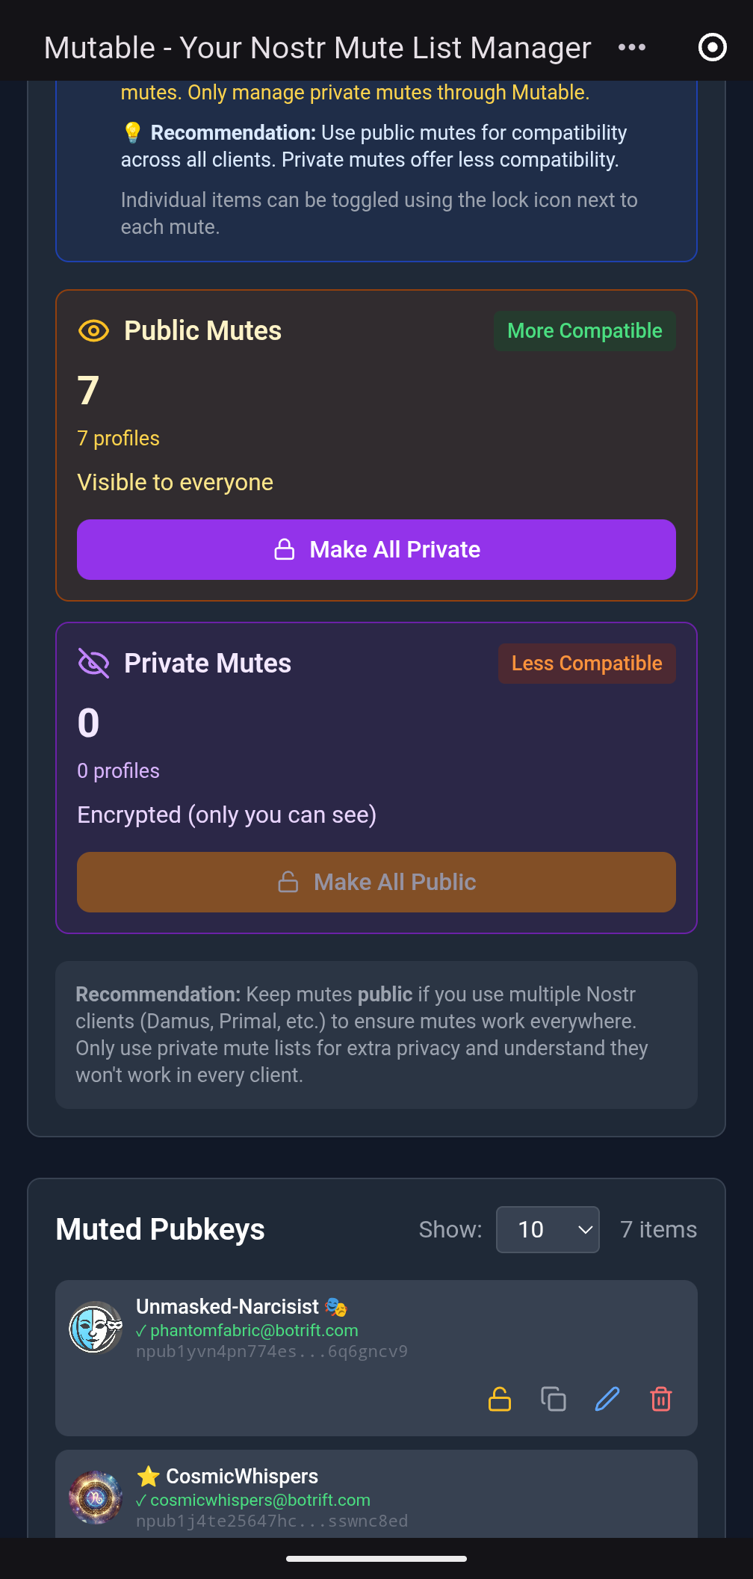Click the CosmicWhispers avatar thumbnail
Image resolution: width=753 pixels, height=1579 pixels.
click(96, 1497)
